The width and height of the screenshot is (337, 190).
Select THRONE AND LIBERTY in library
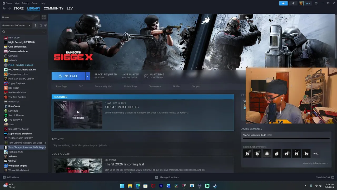[x=21, y=138]
